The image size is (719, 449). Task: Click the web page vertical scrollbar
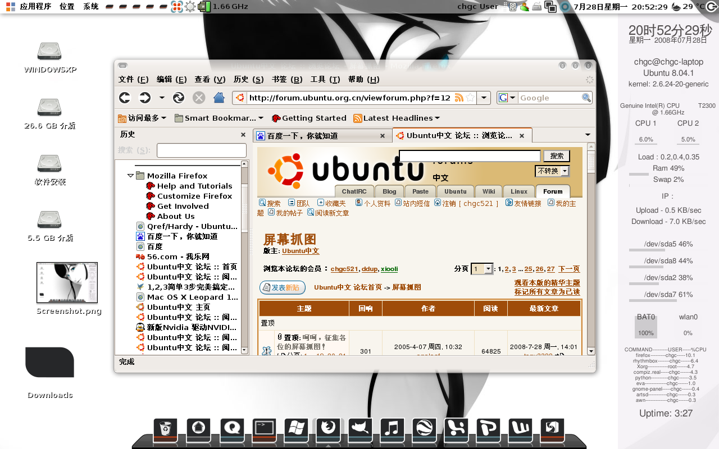[x=591, y=249]
